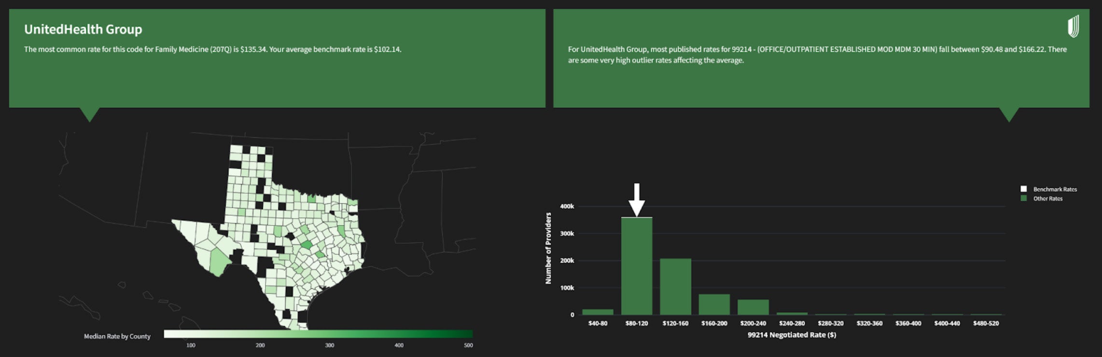Toggle the Benchmark Rates legend label
This screenshot has width=1102, height=357.
coord(1055,189)
